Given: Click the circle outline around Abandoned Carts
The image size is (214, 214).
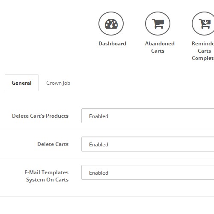Looking at the screenshot, I should coord(158,12).
